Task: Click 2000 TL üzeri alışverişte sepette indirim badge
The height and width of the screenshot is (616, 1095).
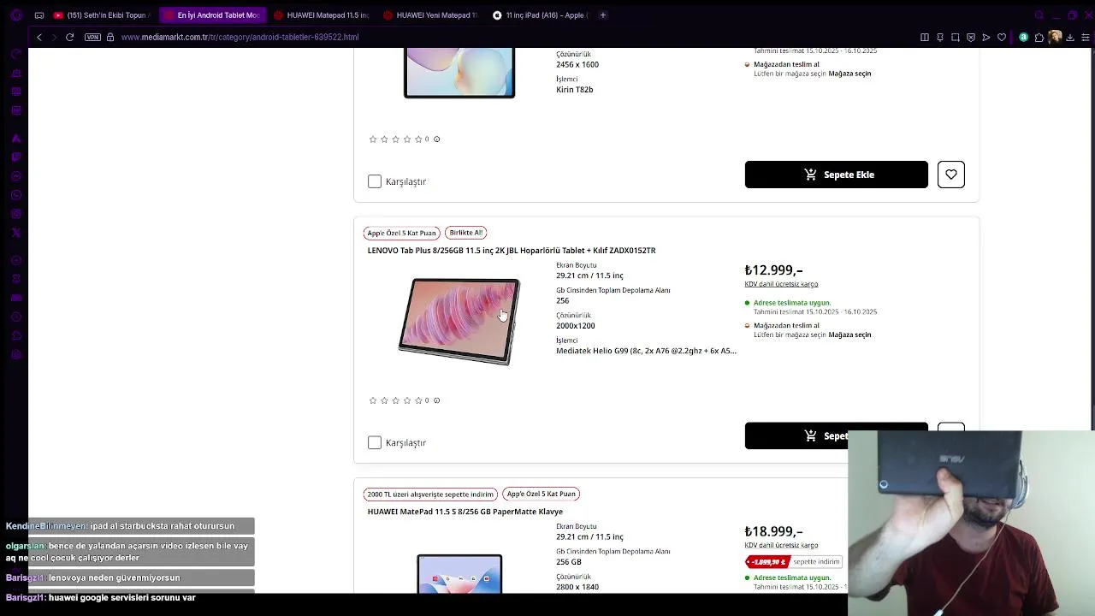Action: click(430, 494)
